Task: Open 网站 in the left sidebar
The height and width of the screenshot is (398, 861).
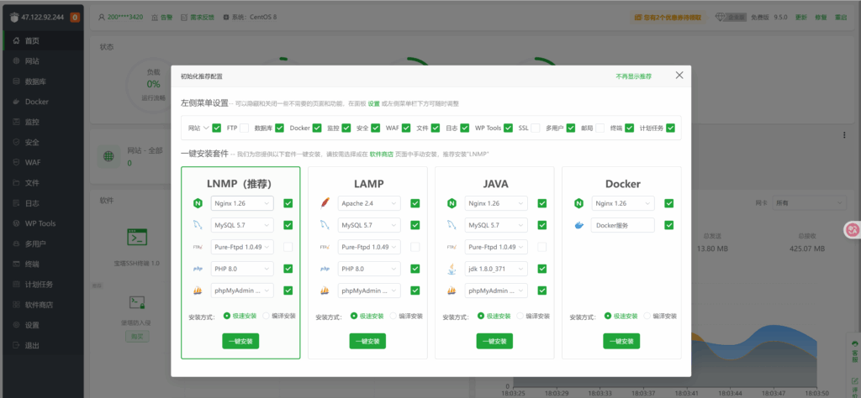Action: [43, 60]
